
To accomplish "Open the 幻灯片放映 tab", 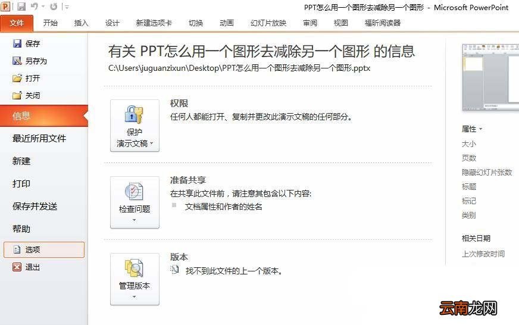I will [x=268, y=23].
